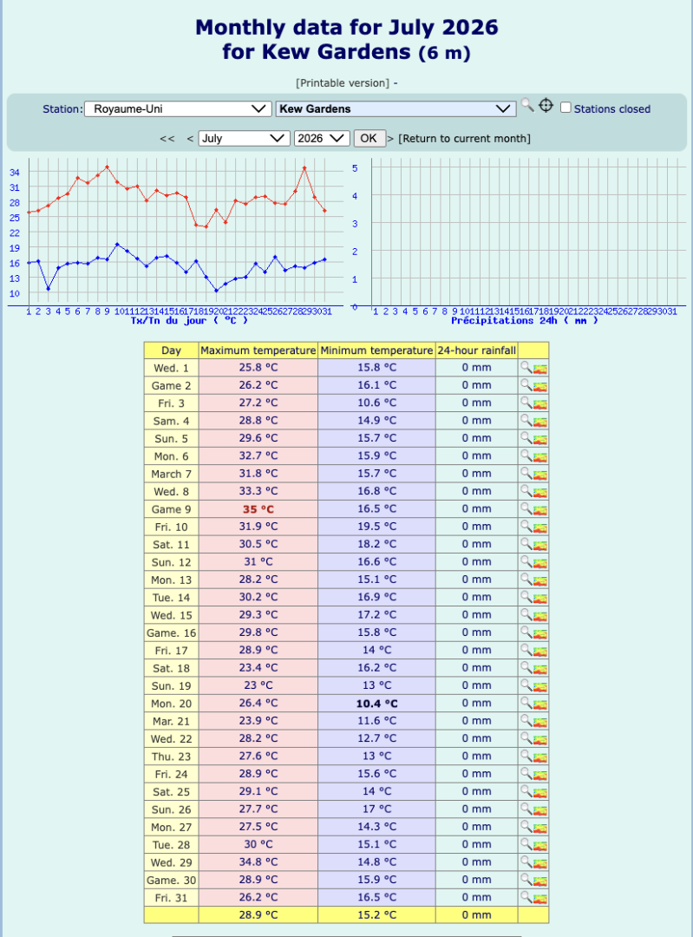Open the Printable version link
The height and width of the screenshot is (937, 693).
coord(344,83)
